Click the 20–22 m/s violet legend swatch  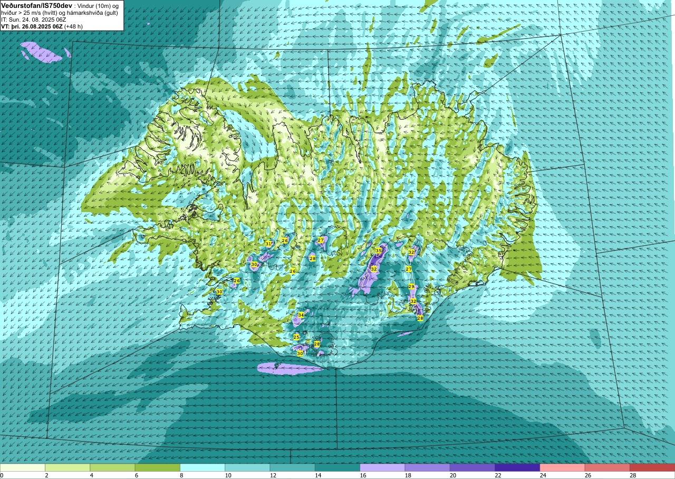(472, 467)
